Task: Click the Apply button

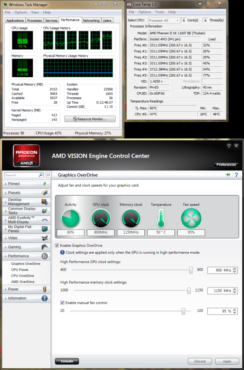Action: click(227, 361)
